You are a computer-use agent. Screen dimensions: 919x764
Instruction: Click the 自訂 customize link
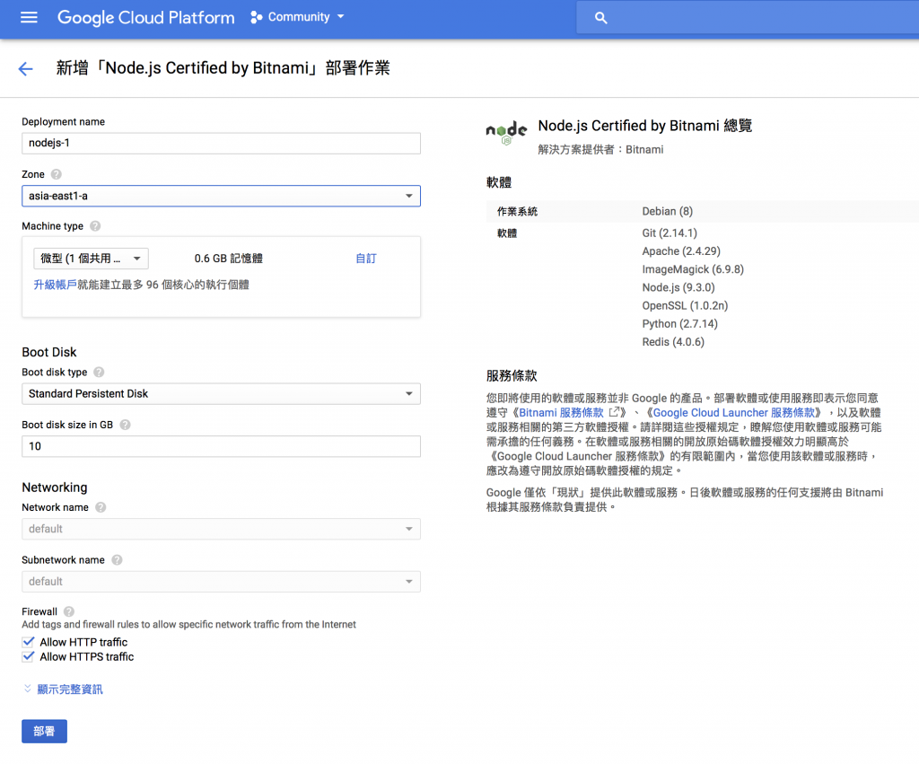(366, 259)
